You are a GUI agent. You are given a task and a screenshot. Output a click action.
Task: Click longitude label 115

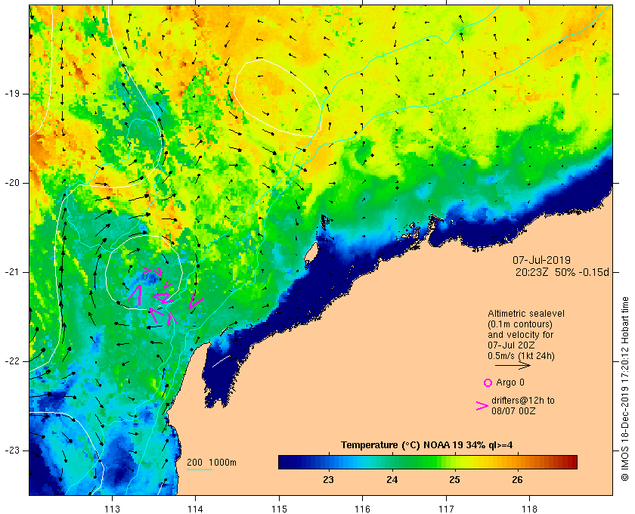(279, 509)
